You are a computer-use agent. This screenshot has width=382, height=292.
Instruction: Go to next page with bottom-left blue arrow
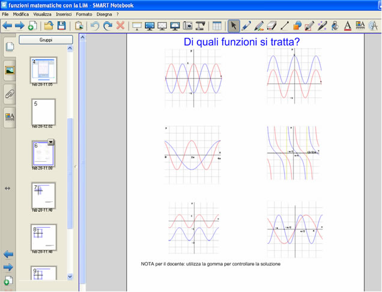pos(8,267)
